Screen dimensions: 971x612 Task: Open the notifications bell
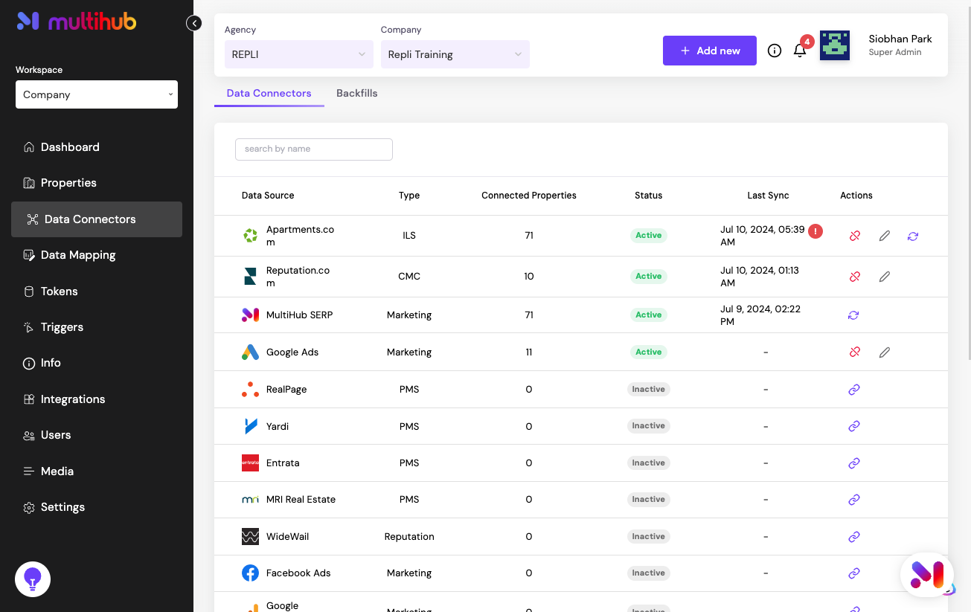click(800, 51)
